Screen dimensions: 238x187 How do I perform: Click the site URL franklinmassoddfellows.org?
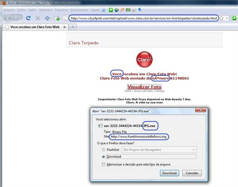(x=138, y=137)
